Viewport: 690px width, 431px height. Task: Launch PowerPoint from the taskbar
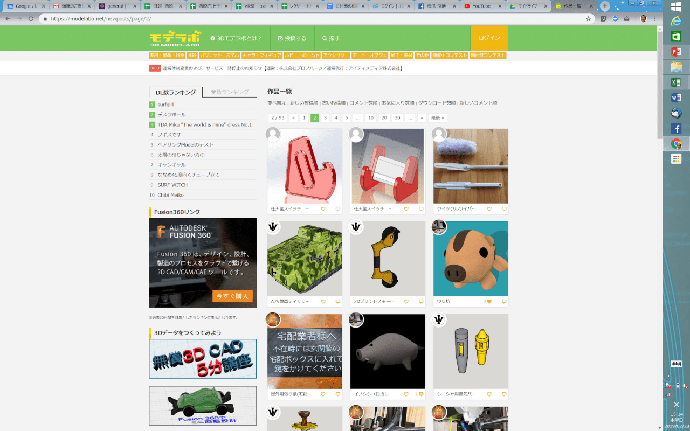pyautogui.click(x=676, y=52)
